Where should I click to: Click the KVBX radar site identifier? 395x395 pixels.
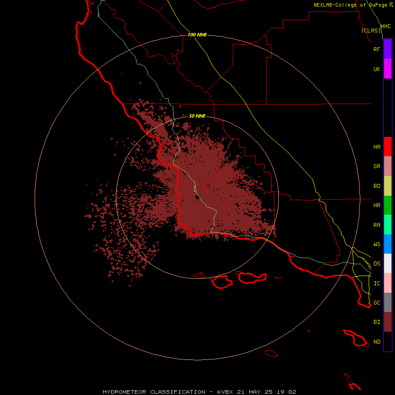(x=225, y=392)
